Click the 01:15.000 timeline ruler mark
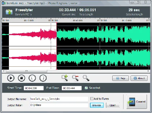 127,20
